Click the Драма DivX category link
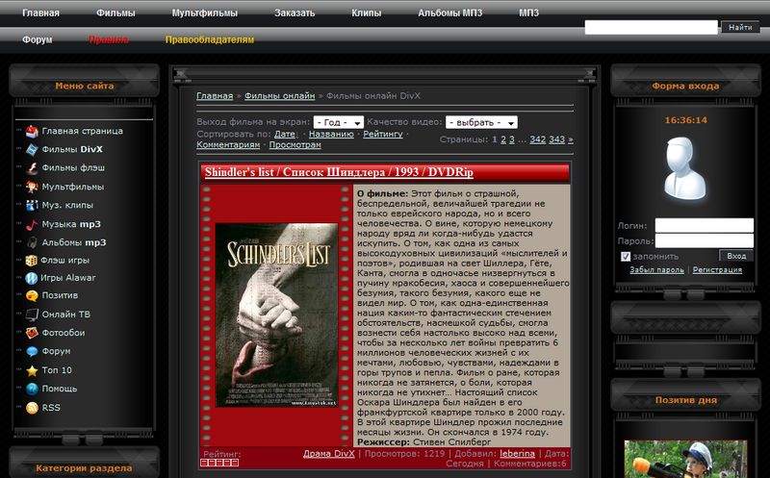Viewport: 770px width, 478px height. pos(328,453)
